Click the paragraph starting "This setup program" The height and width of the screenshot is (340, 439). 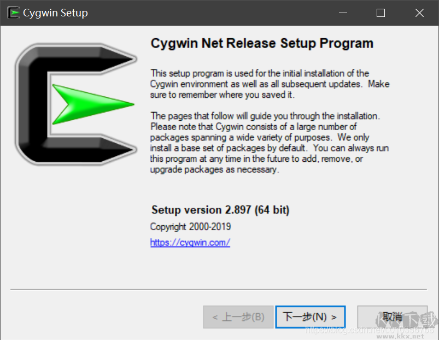tap(270, 84)
